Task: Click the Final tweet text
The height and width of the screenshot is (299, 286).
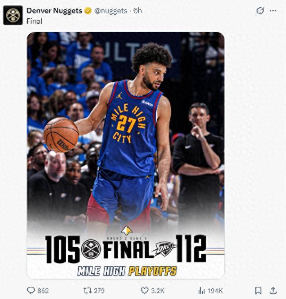Action: [x=34, y=21]
